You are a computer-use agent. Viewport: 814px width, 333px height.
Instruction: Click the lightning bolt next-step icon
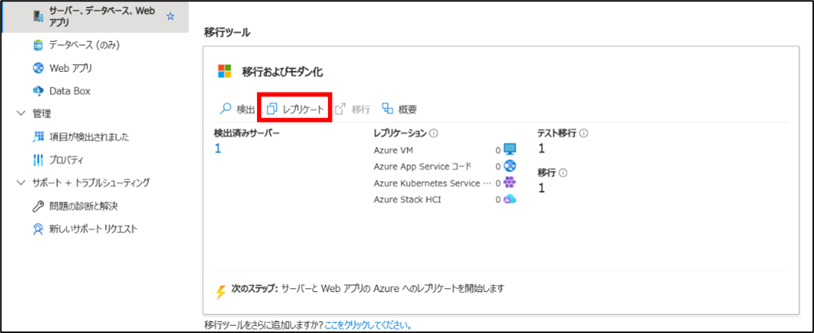221,291
